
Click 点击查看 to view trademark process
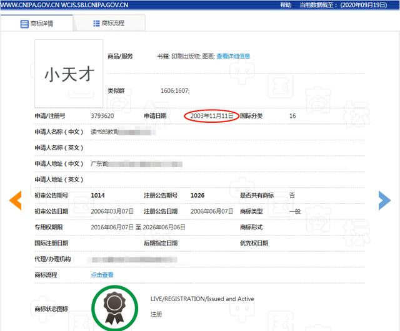click(x=102, y=275)
